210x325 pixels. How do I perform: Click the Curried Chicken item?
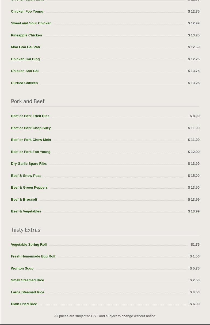click(x=24, y=83)
